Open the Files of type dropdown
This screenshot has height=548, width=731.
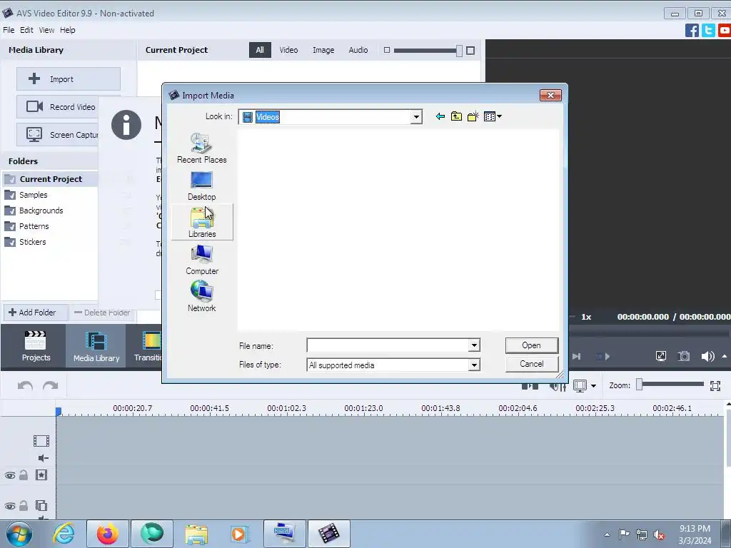474,365
